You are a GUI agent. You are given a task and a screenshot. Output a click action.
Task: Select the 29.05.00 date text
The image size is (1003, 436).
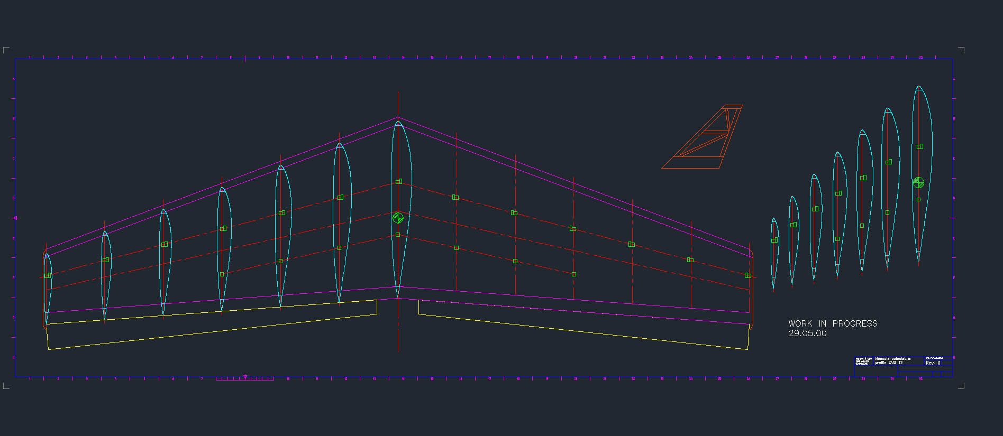click(x=807, y=333)
